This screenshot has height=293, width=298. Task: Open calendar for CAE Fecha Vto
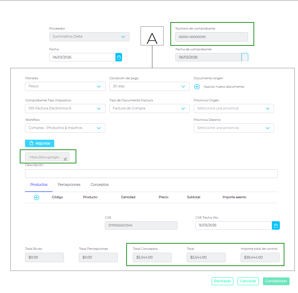[x=276, y=225]
